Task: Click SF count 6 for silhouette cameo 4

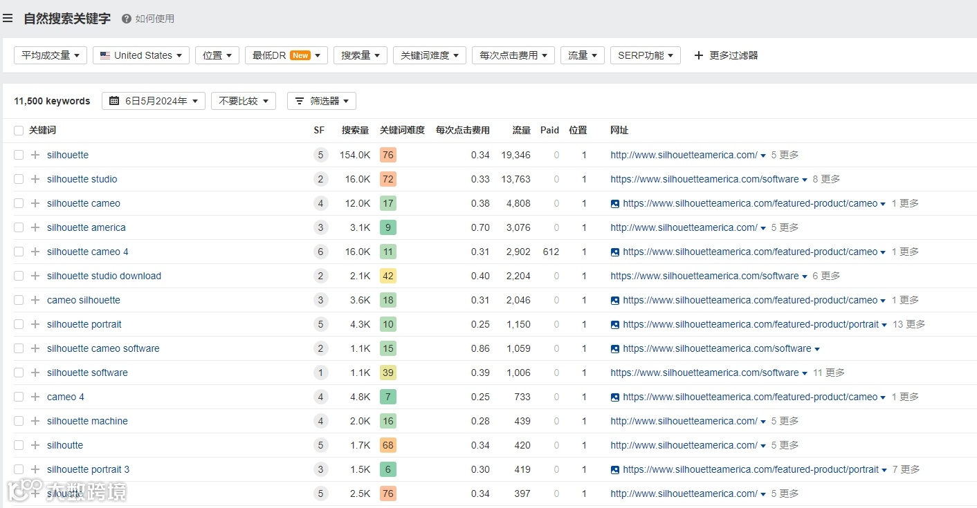Action: (x=320, y=252)
